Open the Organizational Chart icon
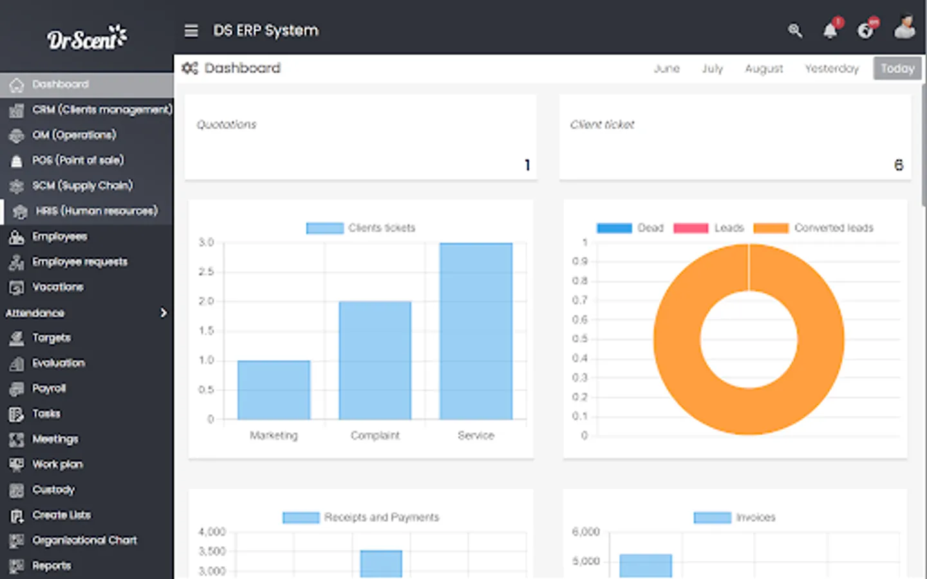The width and height of the screenshot is (927, 579). coord(15,540)
